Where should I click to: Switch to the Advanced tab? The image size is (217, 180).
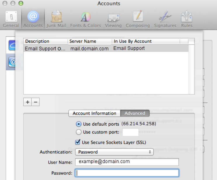pos(135,113)
